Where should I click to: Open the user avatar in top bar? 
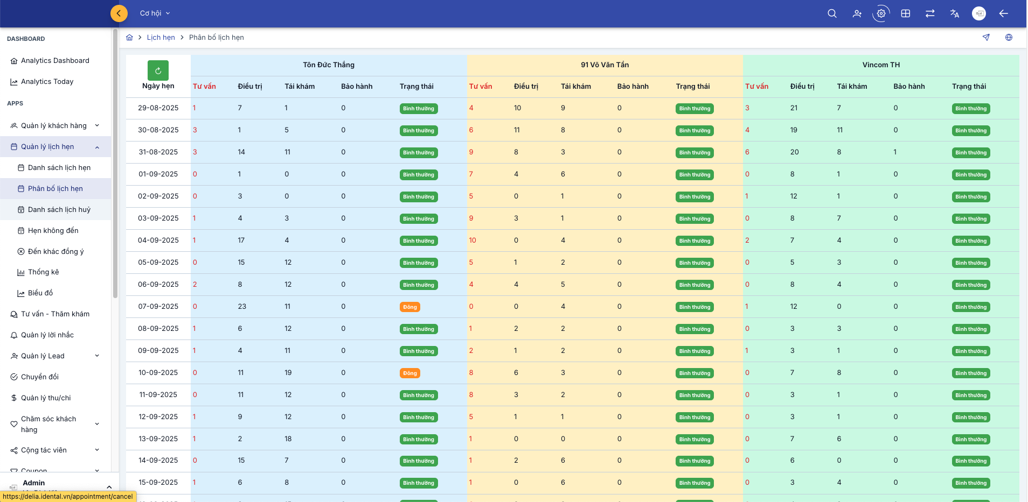pyautogui.click(x=978, y=13)
